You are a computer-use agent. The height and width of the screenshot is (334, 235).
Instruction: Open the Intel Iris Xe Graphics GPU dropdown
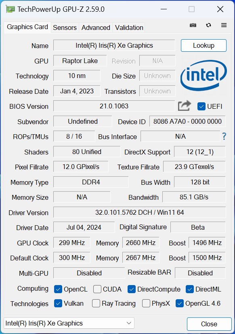(x=69, y=323)
